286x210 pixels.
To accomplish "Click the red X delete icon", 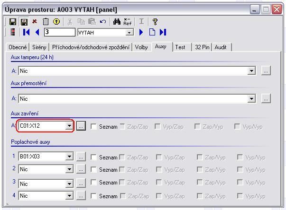I will click(35, 22).
